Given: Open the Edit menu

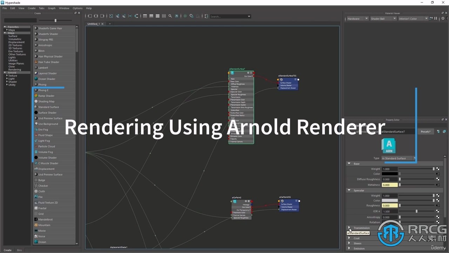Looking at the screenshot, I should (13, 8).
